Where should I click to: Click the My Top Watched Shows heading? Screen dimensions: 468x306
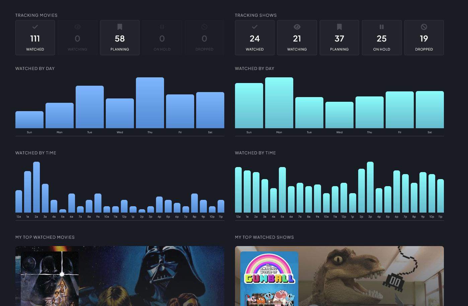[264, 237]
